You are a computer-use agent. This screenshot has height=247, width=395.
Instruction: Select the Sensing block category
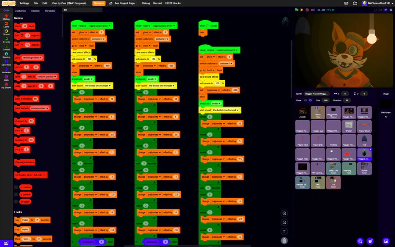(6, 55)
